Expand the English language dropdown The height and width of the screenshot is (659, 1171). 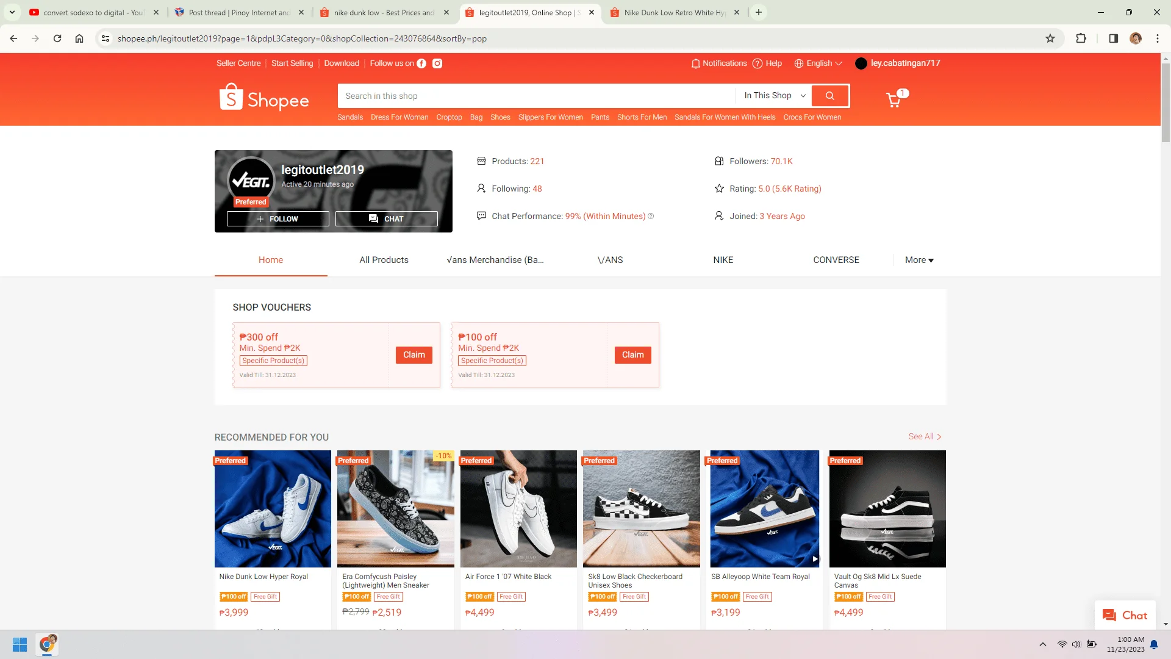point(818,63)
